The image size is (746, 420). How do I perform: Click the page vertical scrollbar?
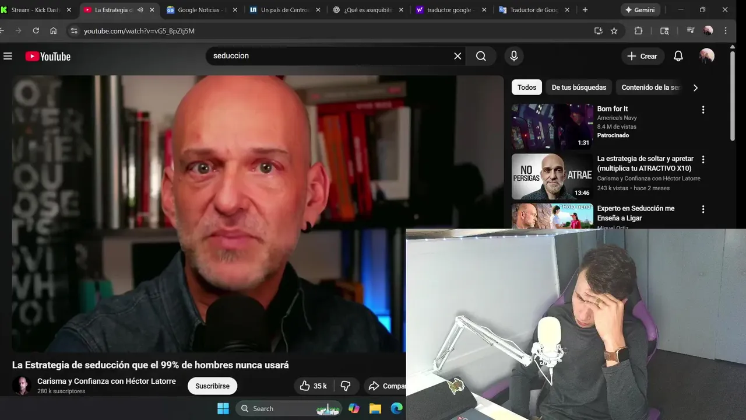click(732, 96)
